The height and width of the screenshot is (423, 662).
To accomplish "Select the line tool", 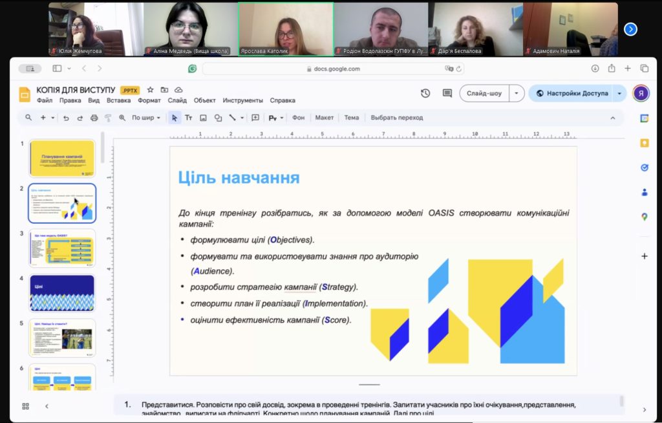I will click(232, 118).
